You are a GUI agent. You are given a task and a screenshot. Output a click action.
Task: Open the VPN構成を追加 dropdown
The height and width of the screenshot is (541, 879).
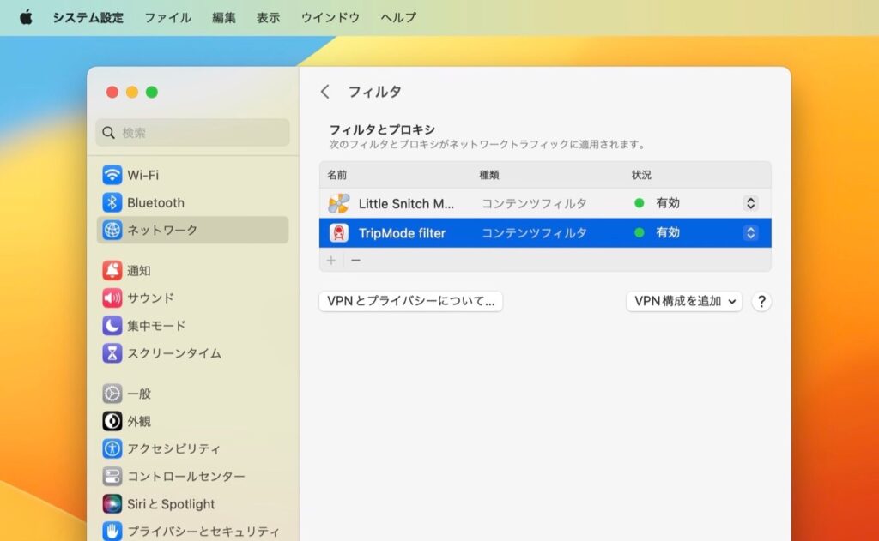tap(683, 302)
